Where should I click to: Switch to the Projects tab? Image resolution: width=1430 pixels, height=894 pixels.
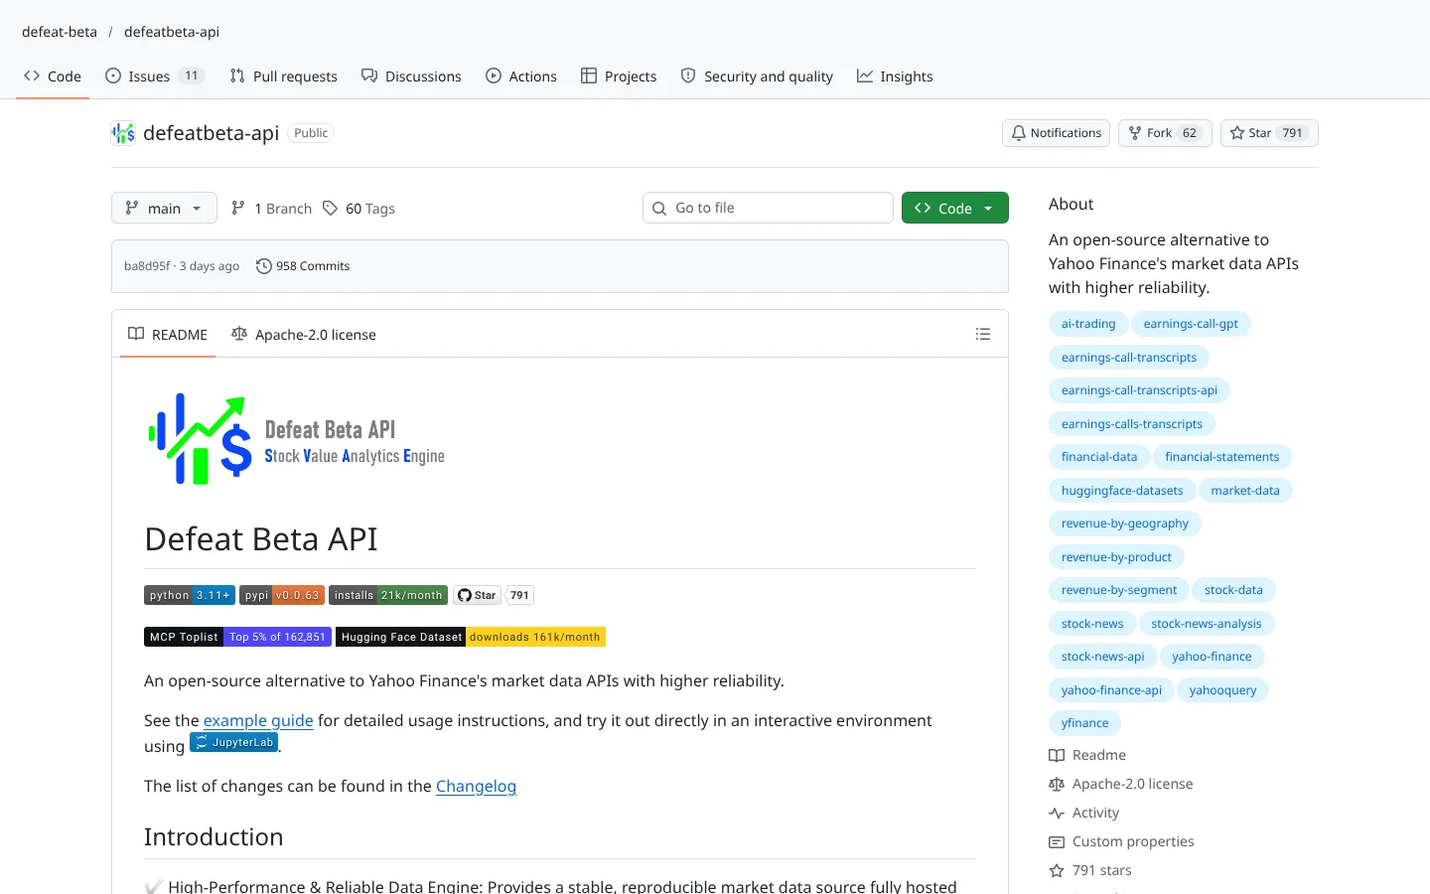click(619, 76)
